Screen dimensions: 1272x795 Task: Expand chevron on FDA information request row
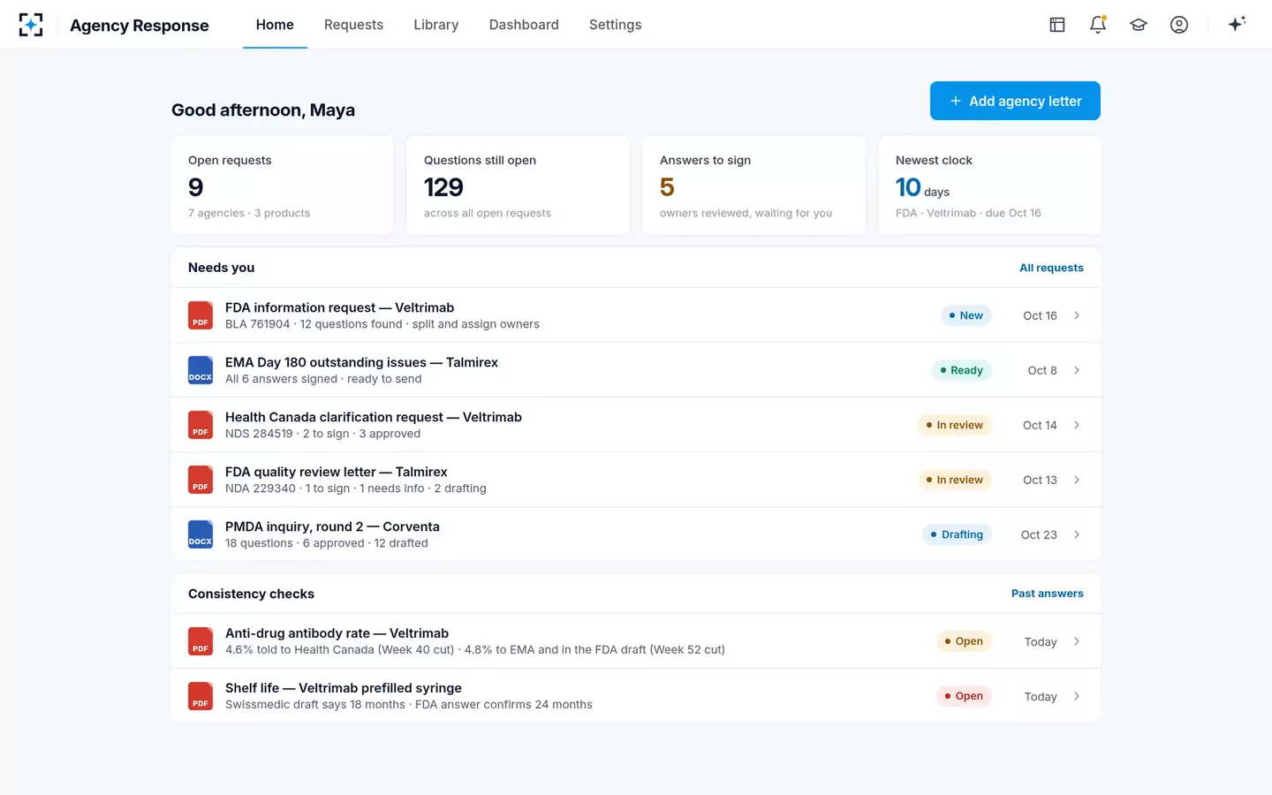[1077, 315]
